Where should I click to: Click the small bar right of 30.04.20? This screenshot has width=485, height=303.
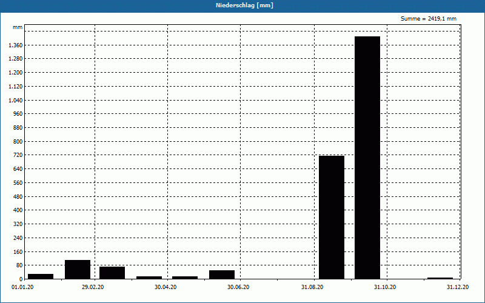coord(185,278)
